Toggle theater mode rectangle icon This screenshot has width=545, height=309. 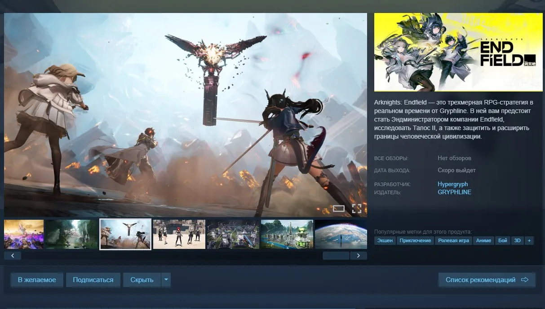pyautogui.click(x=339, y=208)
